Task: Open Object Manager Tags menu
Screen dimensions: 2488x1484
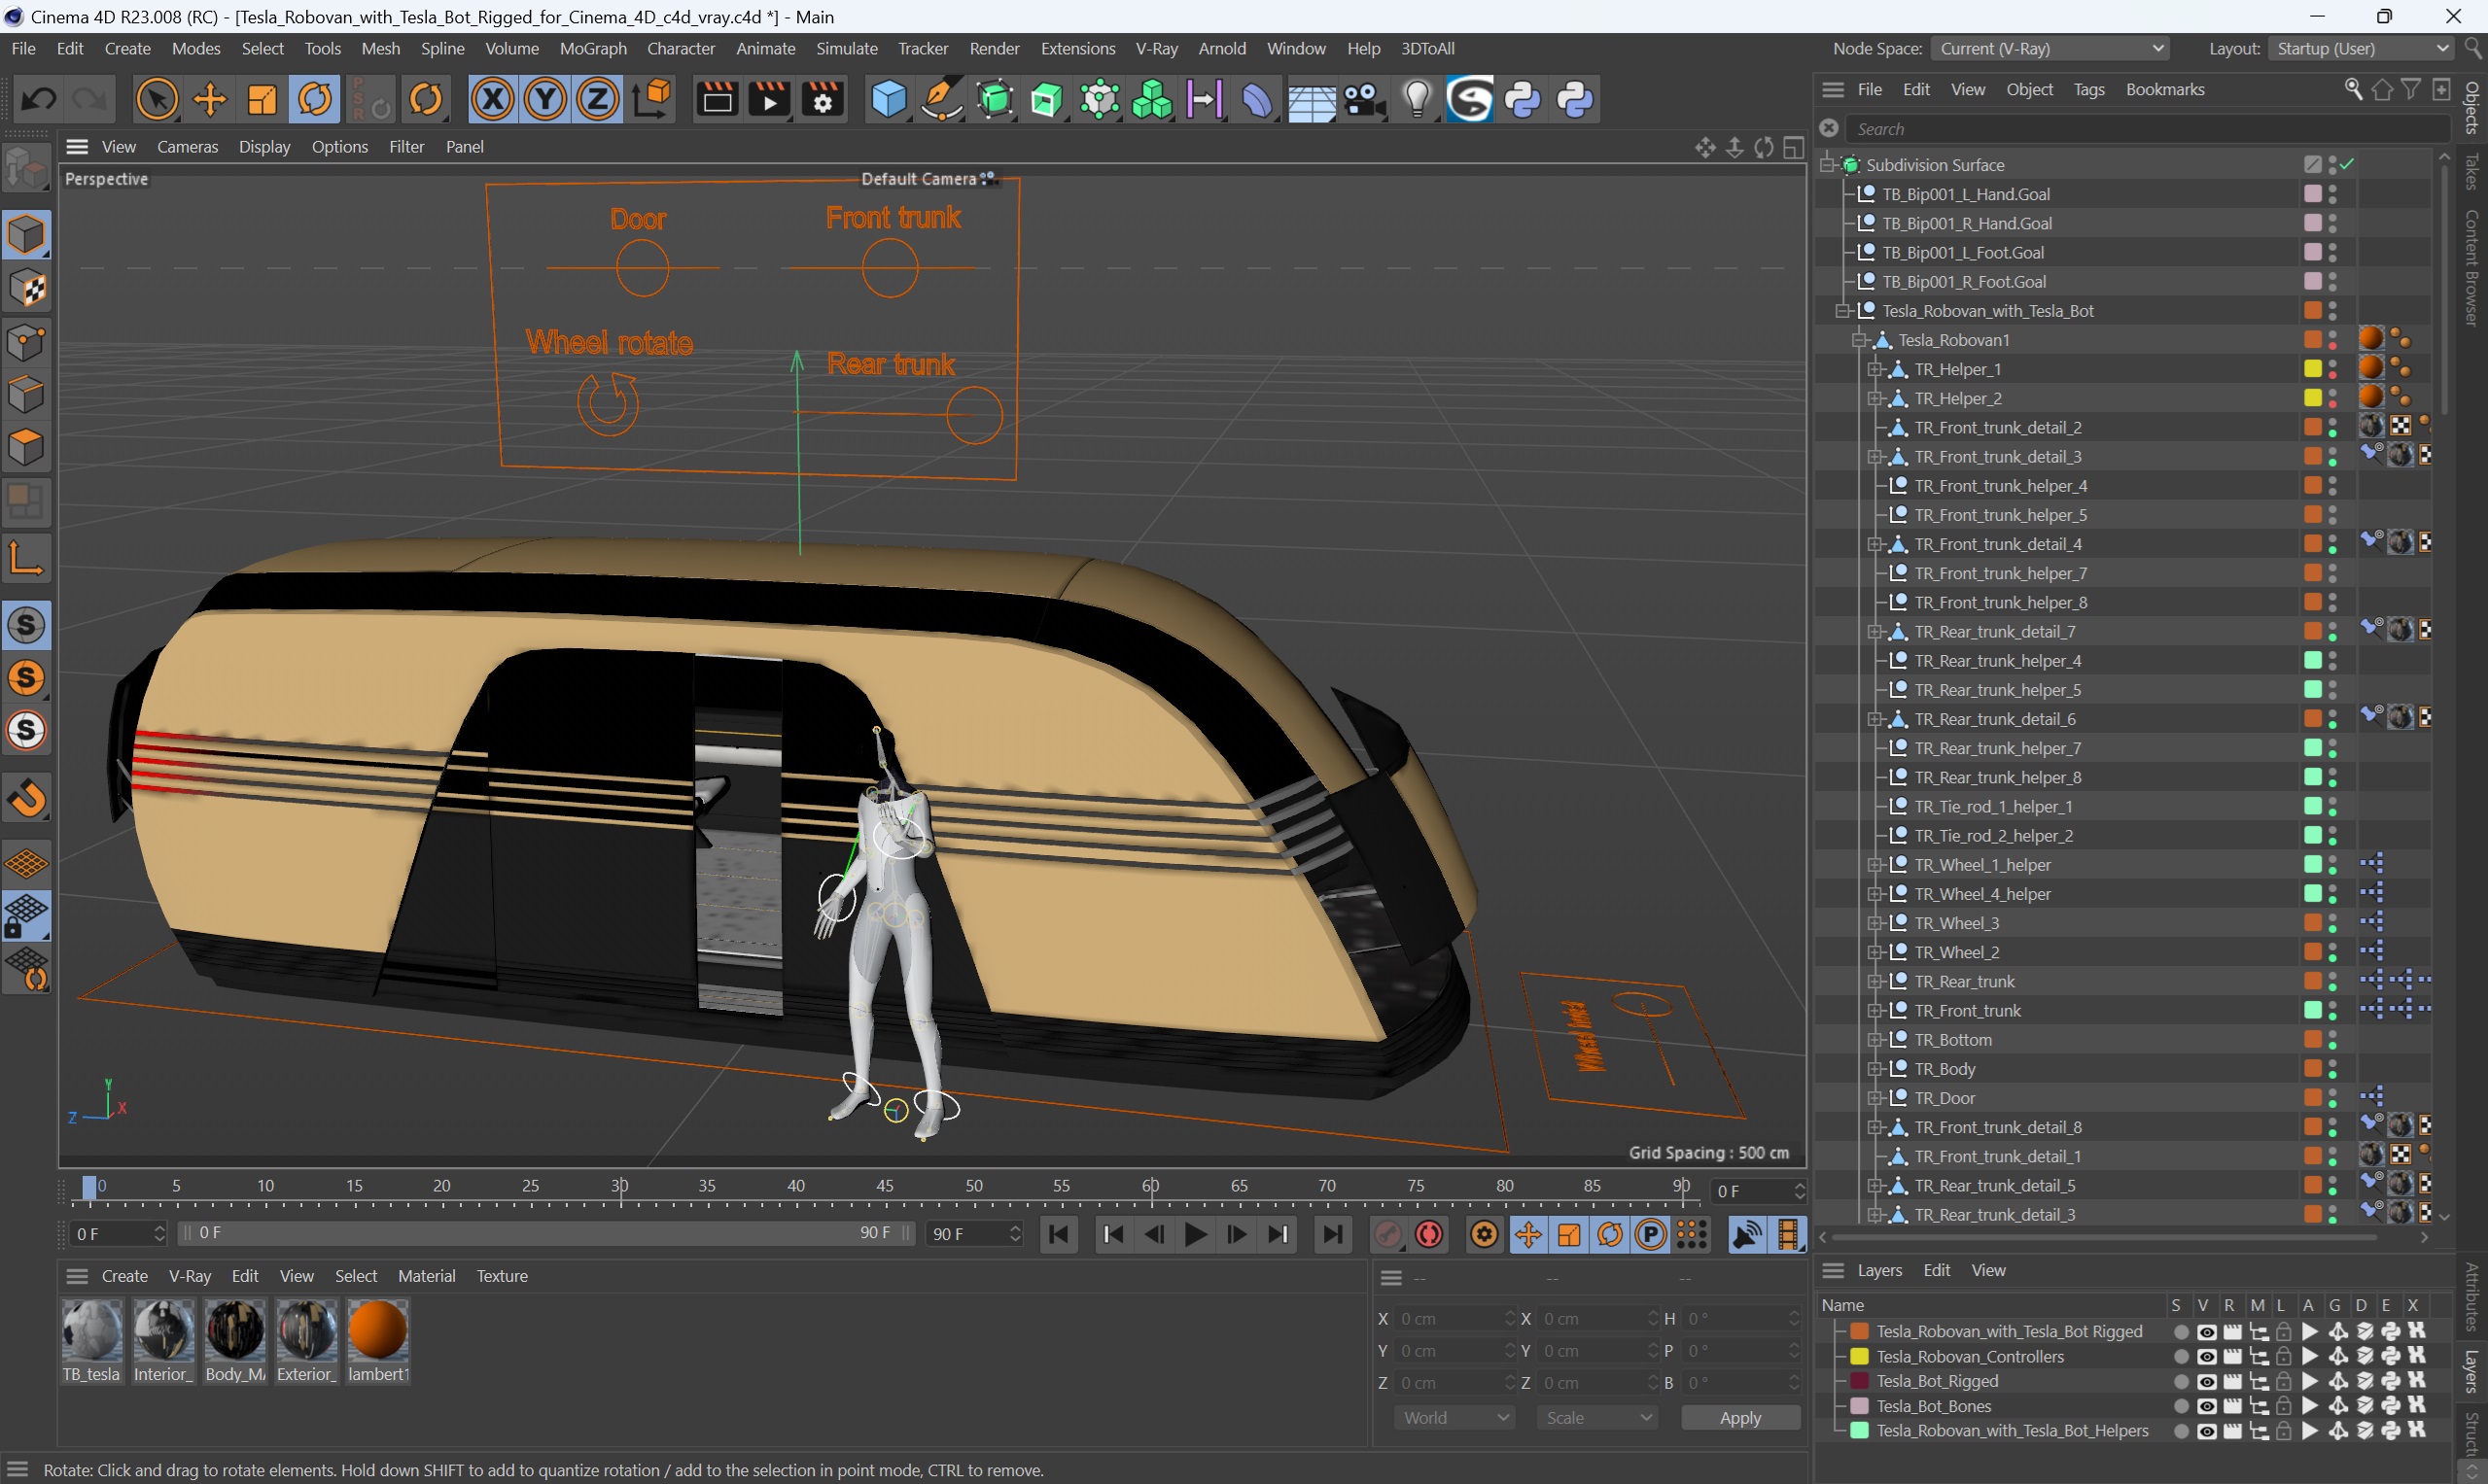Action: tap(2088, 89)
